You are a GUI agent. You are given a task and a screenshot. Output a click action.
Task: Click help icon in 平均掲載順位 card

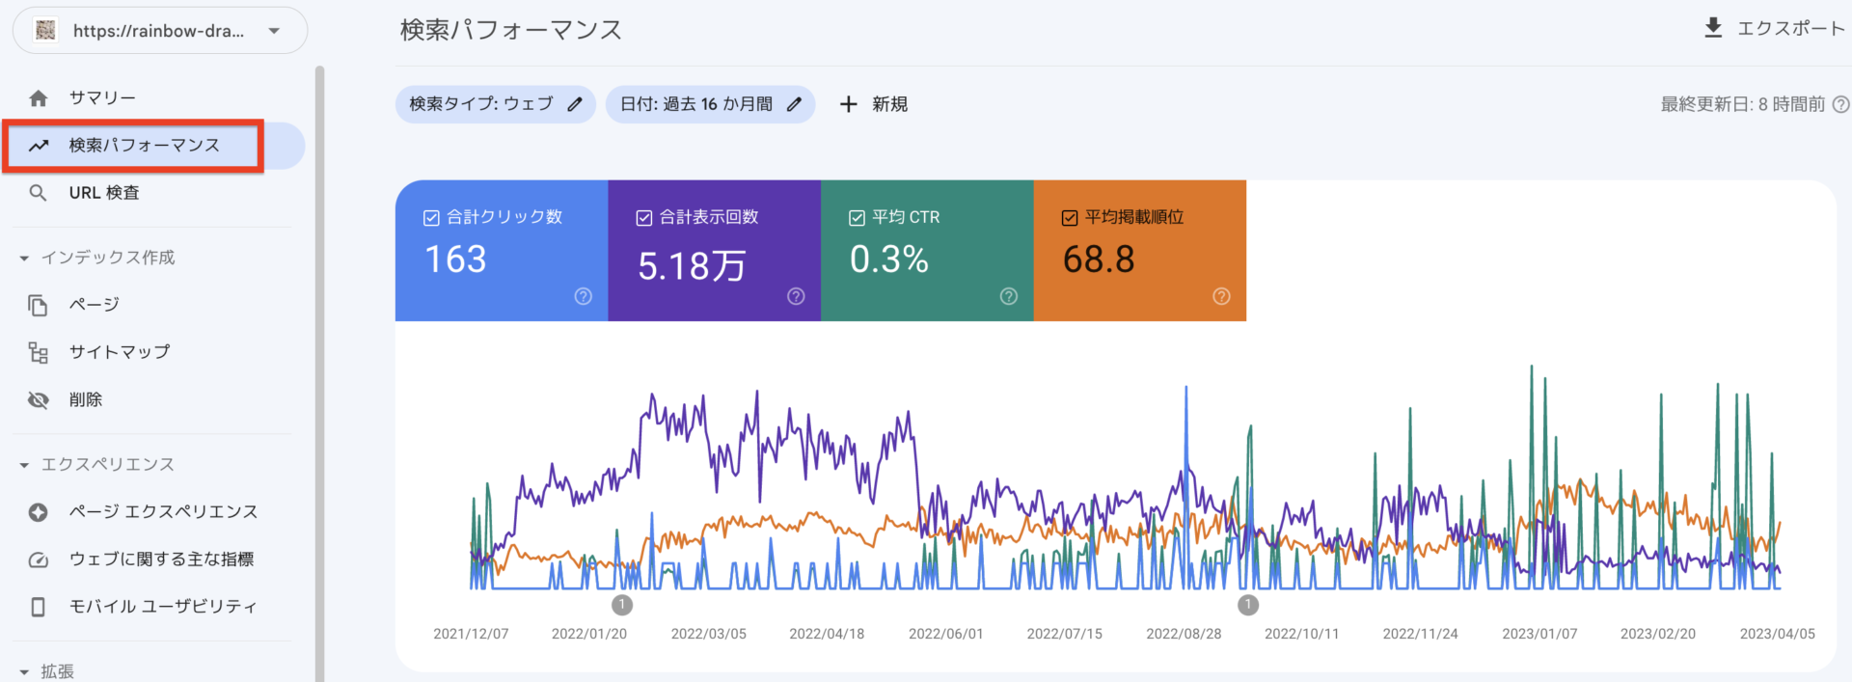[x=1221, y=296]
